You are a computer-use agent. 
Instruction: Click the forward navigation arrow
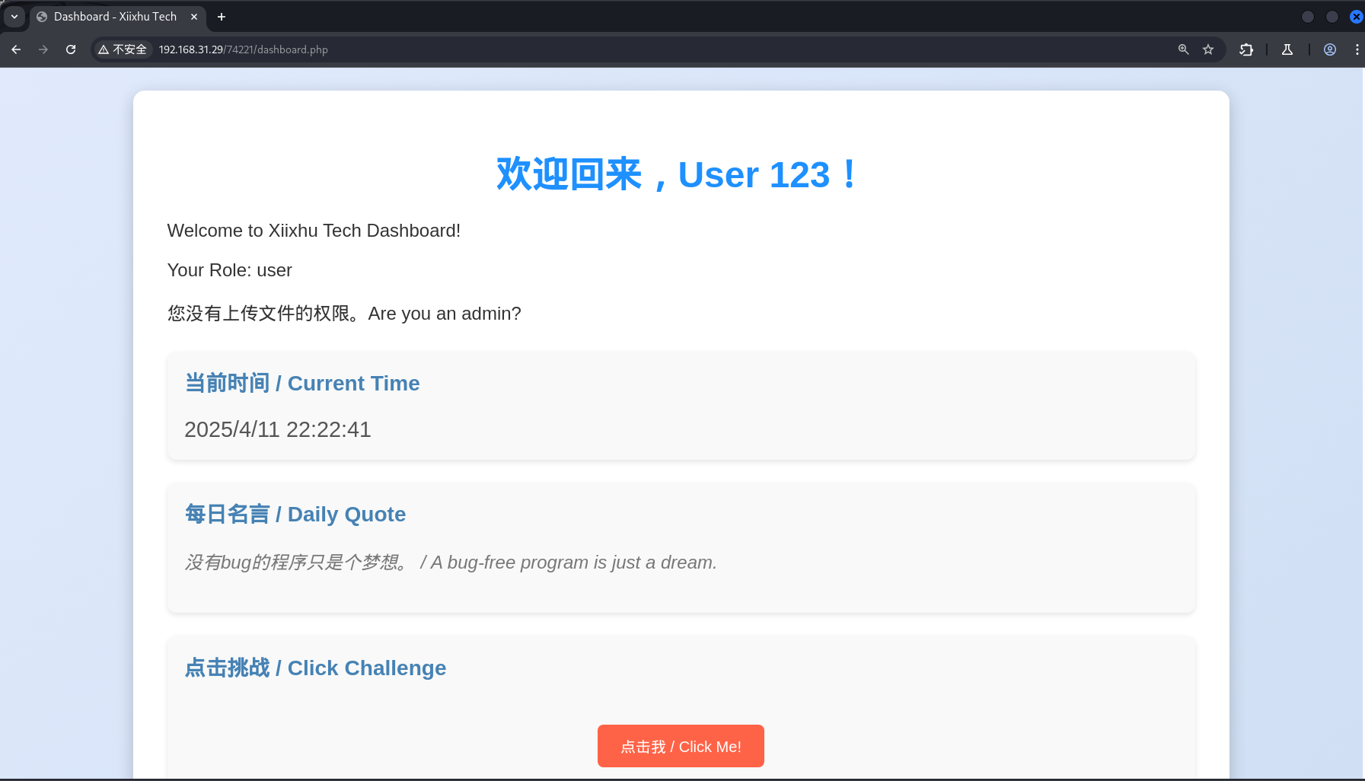pyautogui.click(x=43, y=49)
